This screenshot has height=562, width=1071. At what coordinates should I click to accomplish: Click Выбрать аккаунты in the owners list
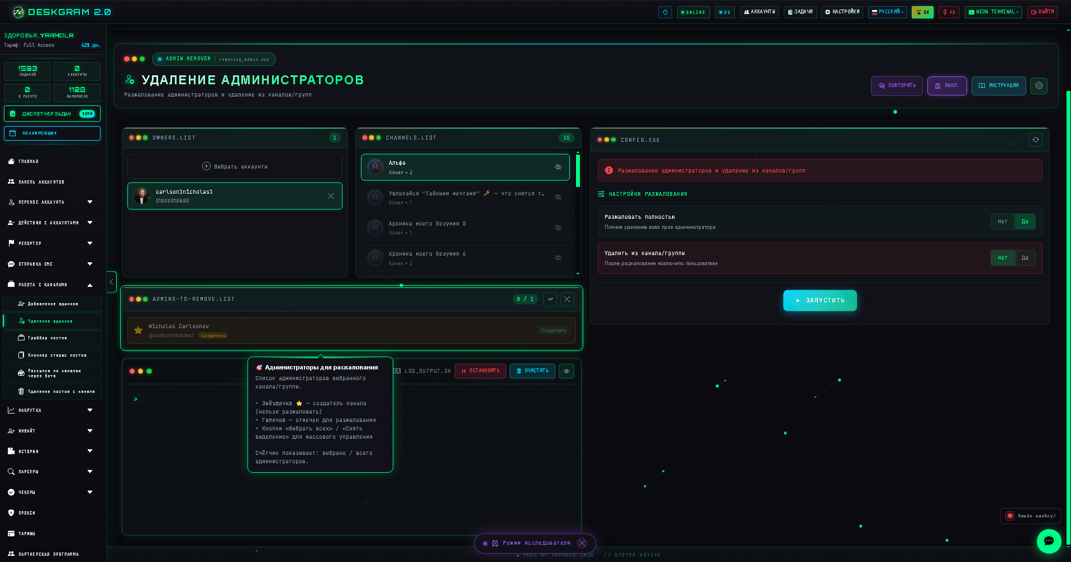pos(235,166)
